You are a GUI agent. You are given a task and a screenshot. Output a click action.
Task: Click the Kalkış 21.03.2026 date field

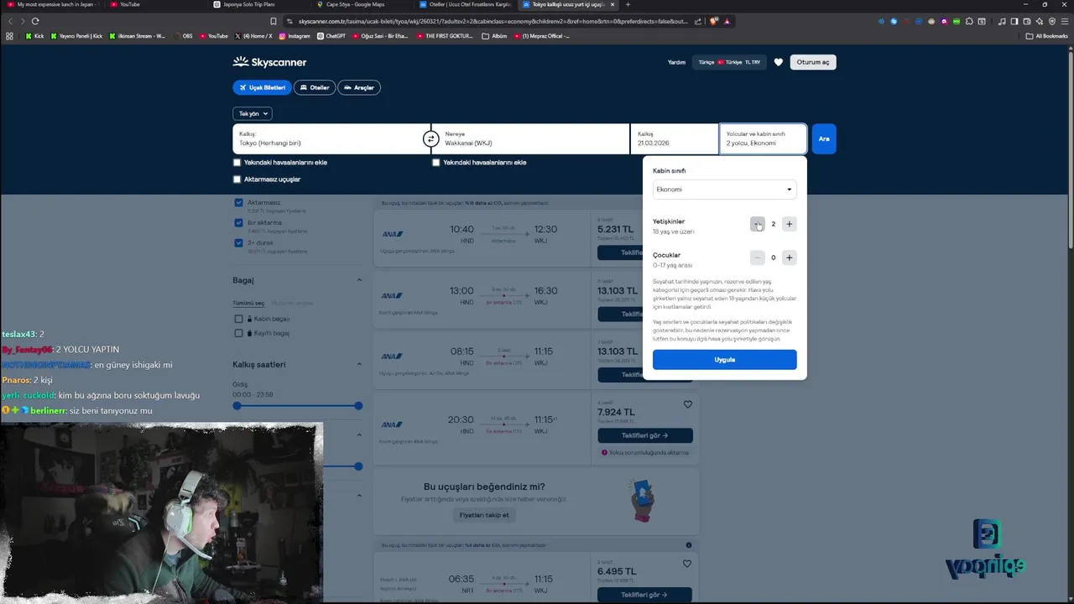click(x=674, y=139)
